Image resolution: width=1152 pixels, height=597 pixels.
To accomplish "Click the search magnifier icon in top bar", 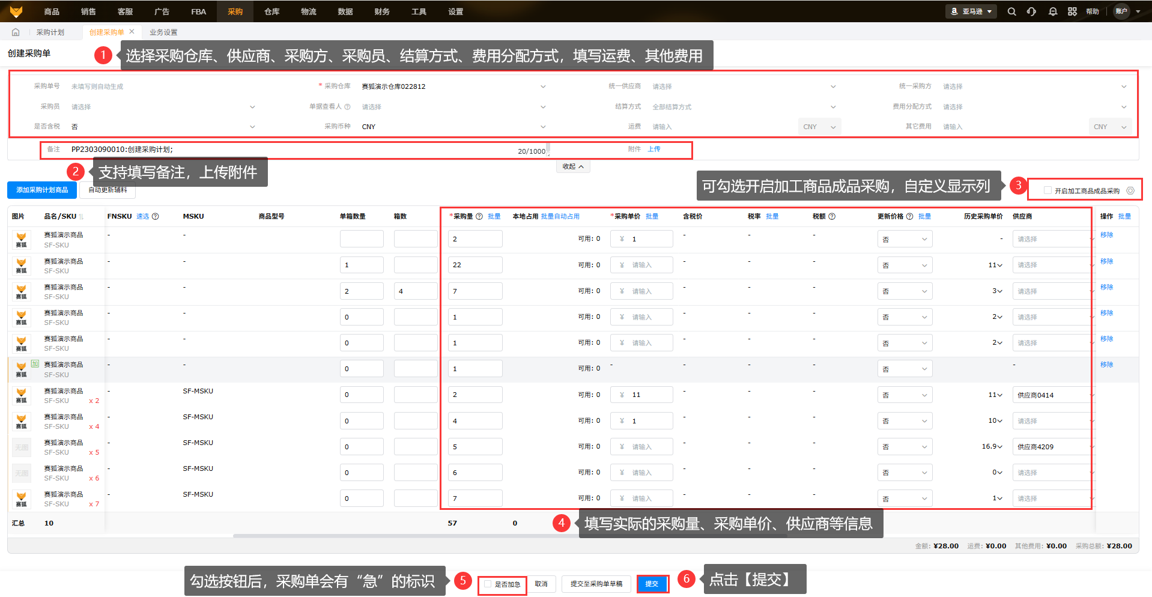I will 1011,11.
